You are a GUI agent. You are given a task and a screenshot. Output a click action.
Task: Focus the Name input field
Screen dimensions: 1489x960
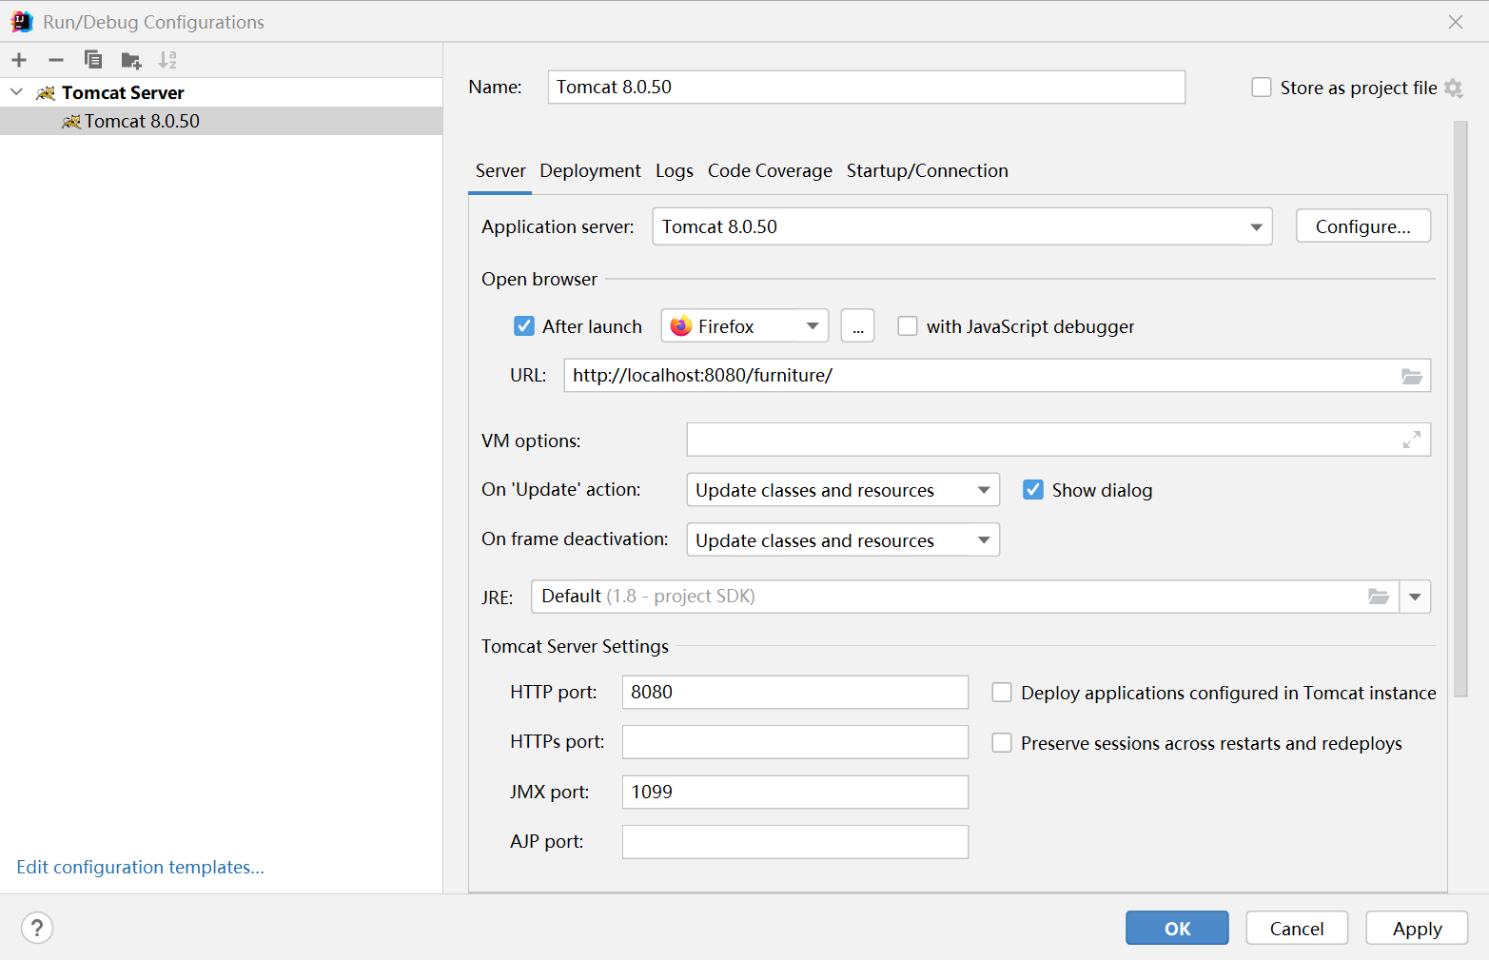click(x=867, y=88)
